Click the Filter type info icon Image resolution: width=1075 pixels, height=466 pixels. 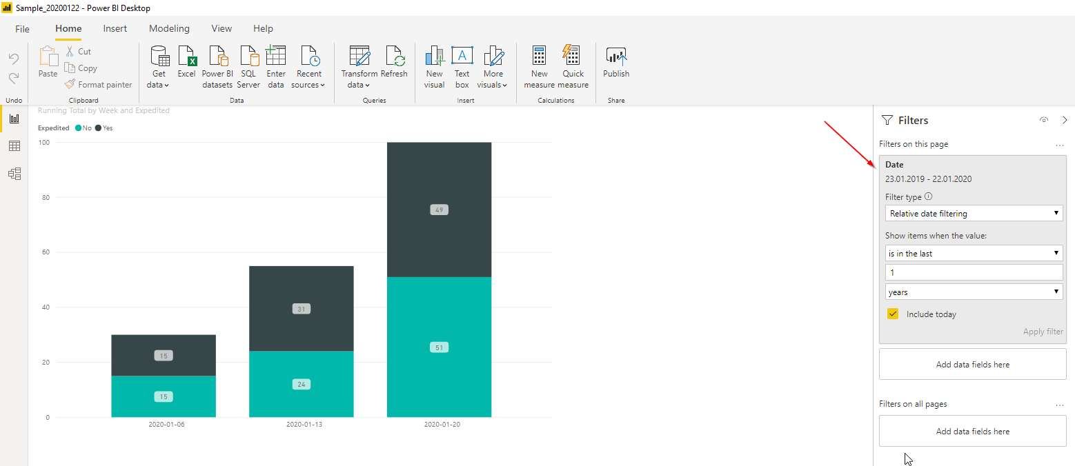point(928,196)
